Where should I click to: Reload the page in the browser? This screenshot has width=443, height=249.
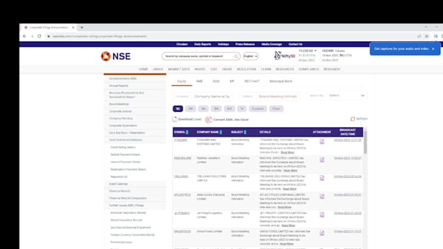[39, 36]
